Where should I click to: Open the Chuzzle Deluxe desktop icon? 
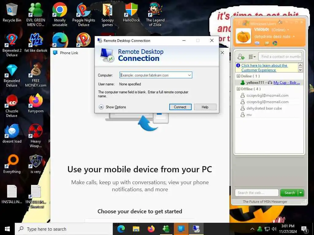click(12, 106)
